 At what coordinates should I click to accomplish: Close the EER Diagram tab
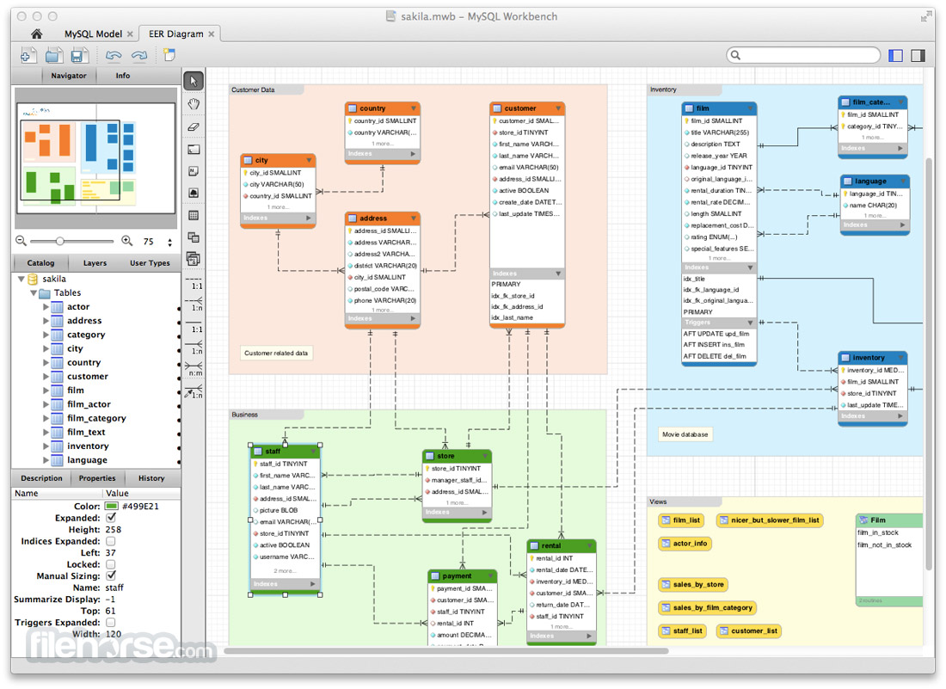tap(212, 34)
